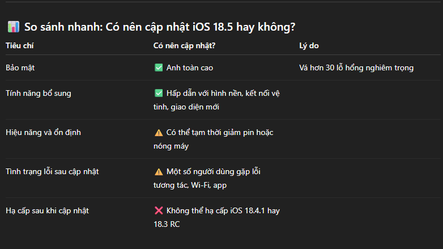
Task: Click warning icon beside 'Một số người dùng gặp lỗi'
Action: [159, 172]
